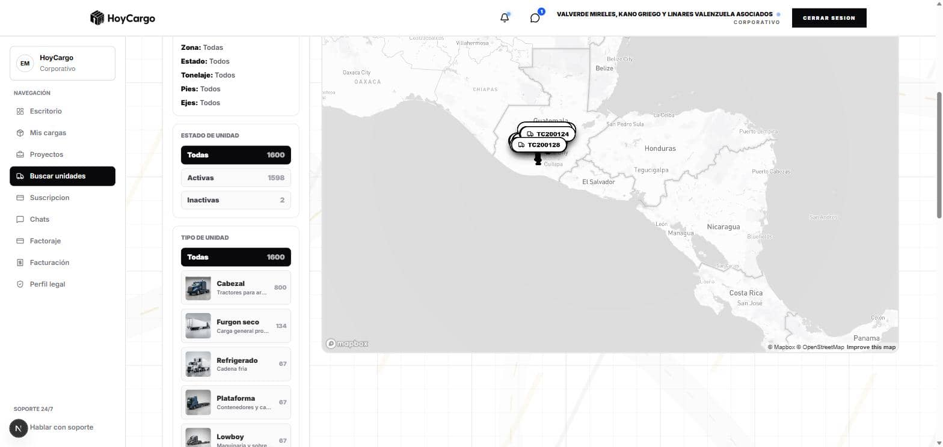This screenshot has height=447, width=943.
Task: Filter unit status by Inactivas
Action: [x=236, y=200]
